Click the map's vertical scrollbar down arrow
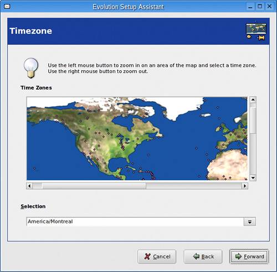This screenshot has width=277, height=272. (x=253, y=178)
